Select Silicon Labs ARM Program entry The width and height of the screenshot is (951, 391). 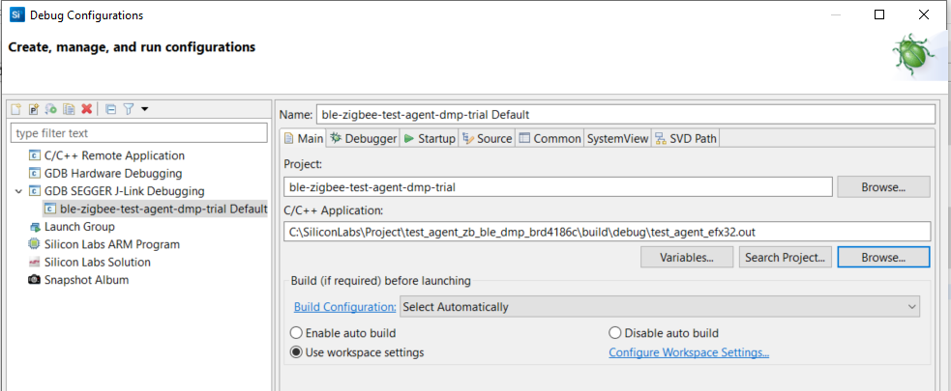point(112,244)
